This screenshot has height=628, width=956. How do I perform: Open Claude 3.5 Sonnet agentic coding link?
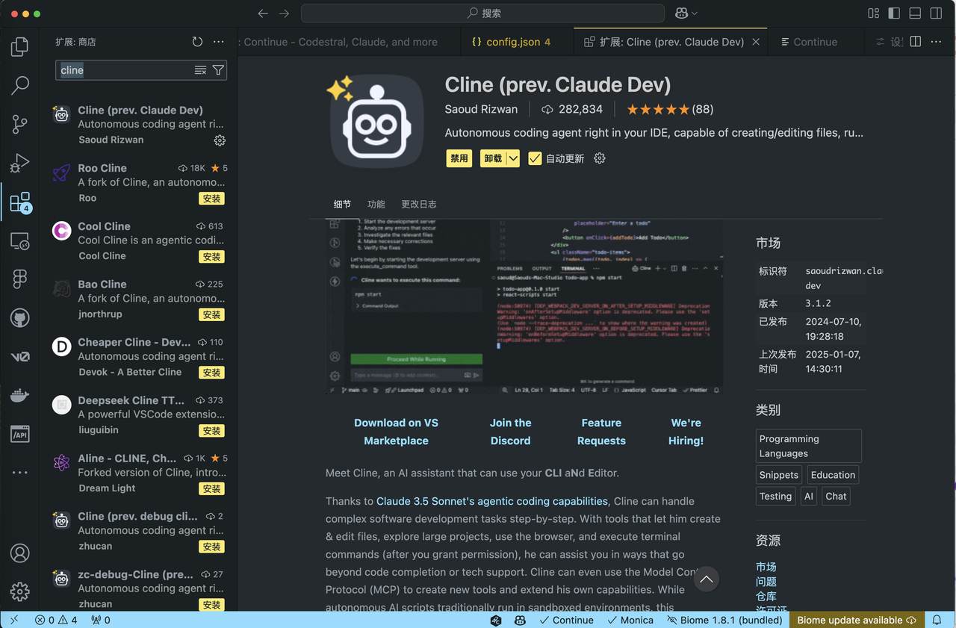coord(492,501)
